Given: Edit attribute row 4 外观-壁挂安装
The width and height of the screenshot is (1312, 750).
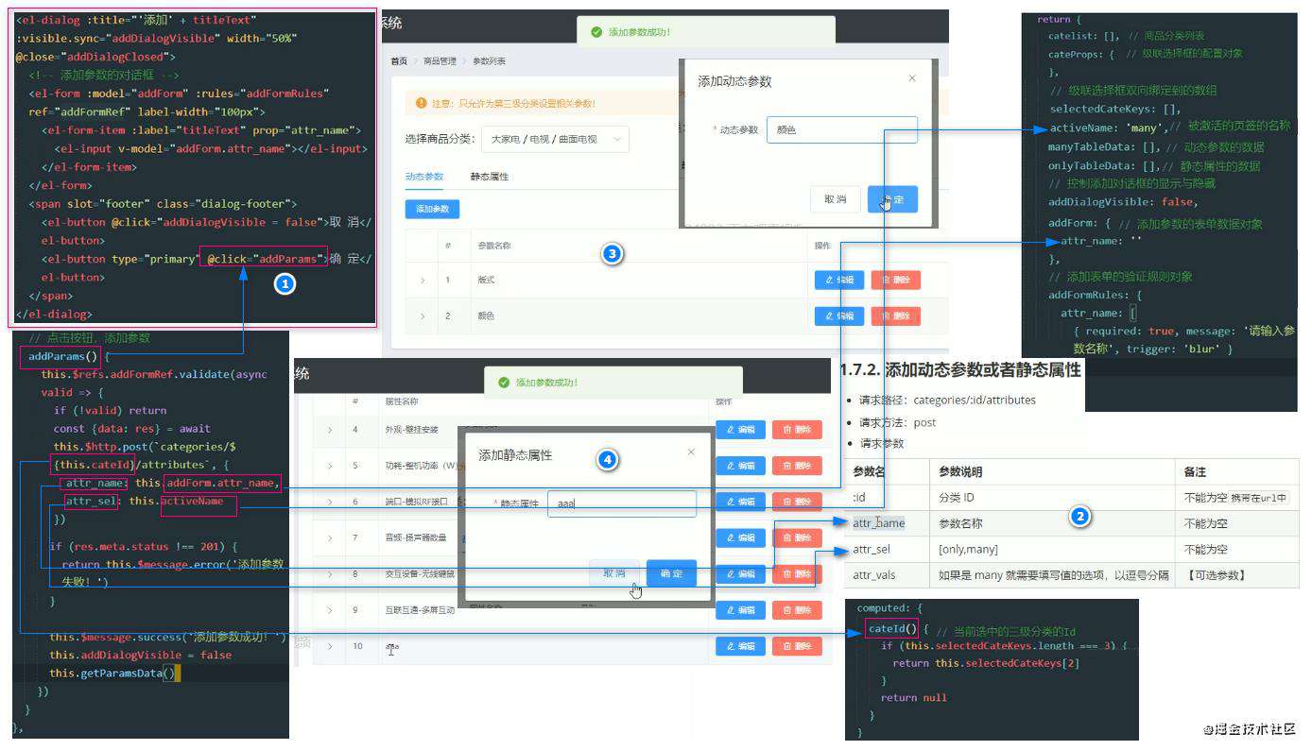Looking at the screenshot, I should (740, 430).
